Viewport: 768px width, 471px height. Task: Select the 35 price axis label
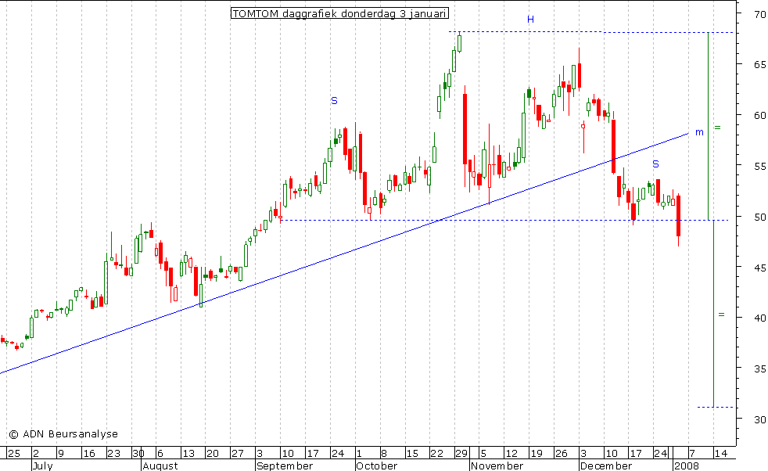click(x=759, y=369)
